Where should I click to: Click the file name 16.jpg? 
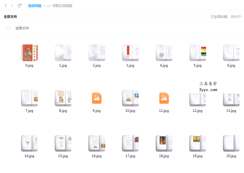coord(97,156)
